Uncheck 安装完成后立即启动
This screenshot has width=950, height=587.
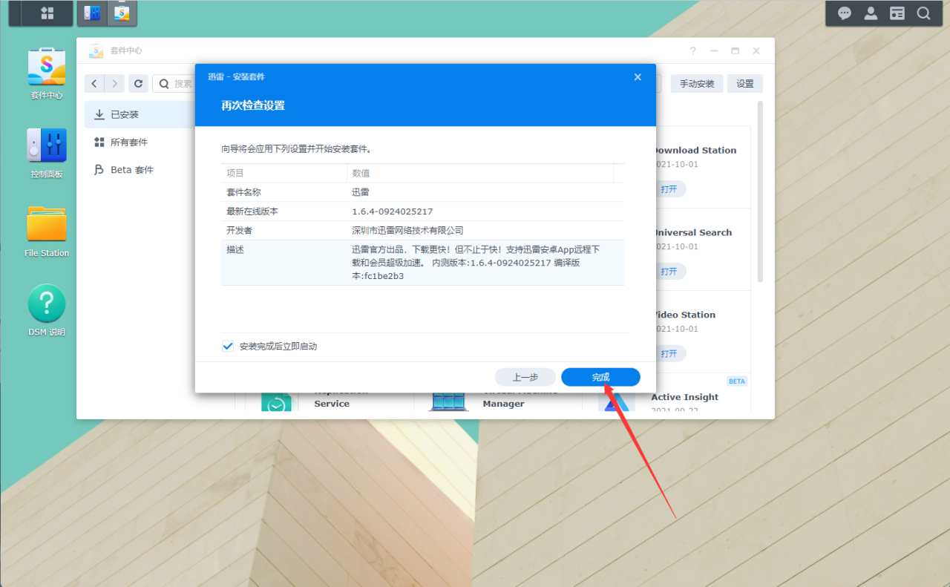coord(227,345)
